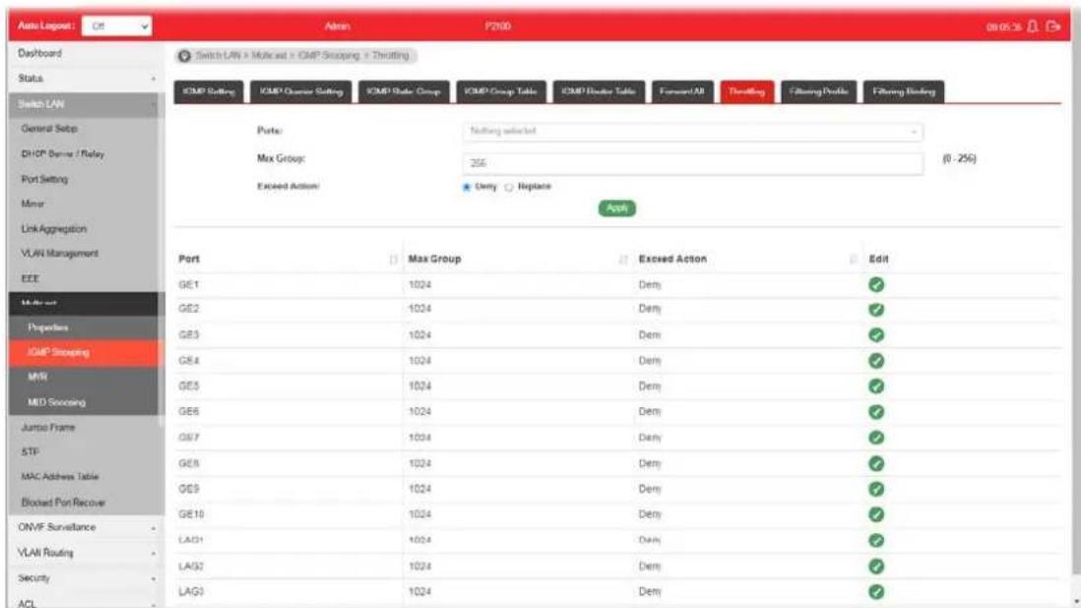Open the Filtering Profile tab
Image resolution: width=1081 pixels, height=608 pixels.
[818, 91]
